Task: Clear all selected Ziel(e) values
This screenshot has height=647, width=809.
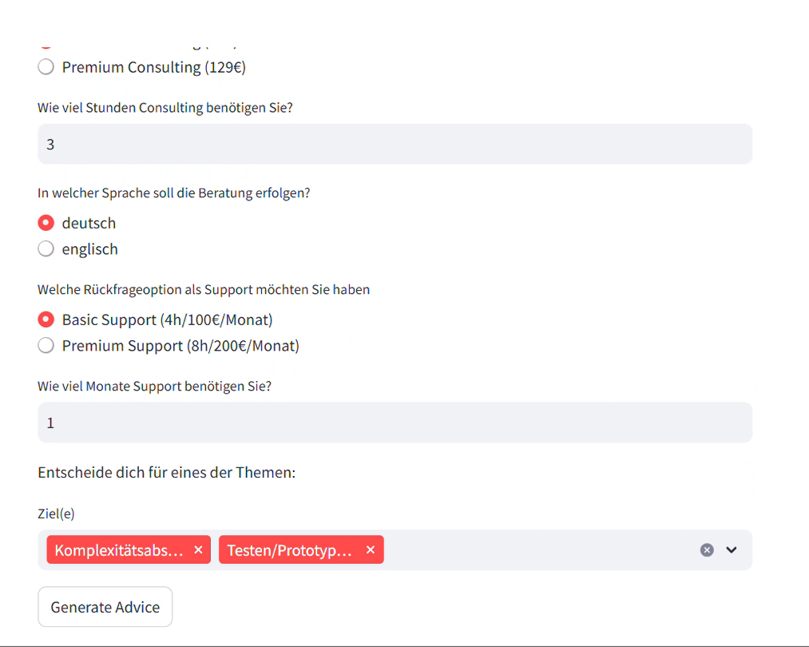Action: point(707,550)
